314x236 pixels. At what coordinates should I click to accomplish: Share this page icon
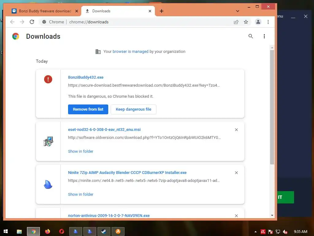click(236, 22)
